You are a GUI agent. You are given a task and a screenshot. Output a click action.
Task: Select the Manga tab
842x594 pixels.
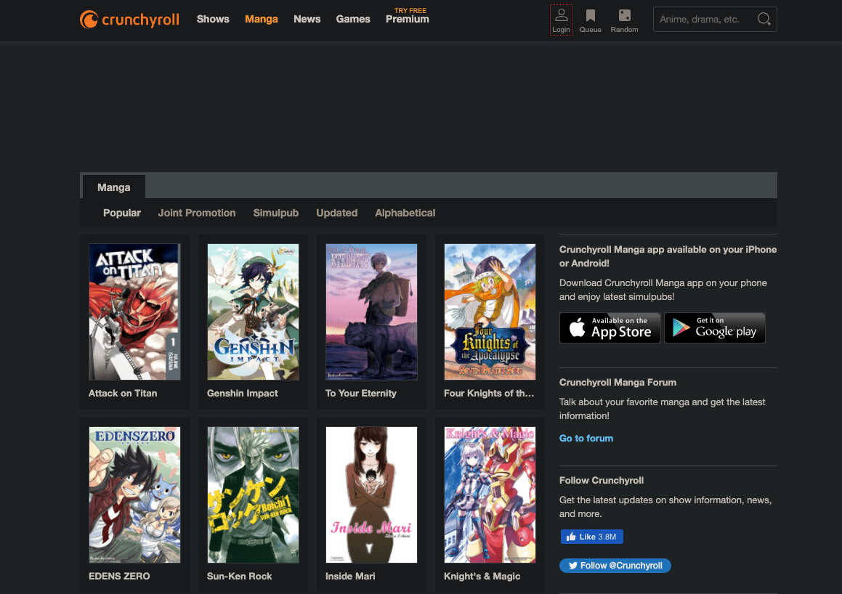click(x=113, y=187)
